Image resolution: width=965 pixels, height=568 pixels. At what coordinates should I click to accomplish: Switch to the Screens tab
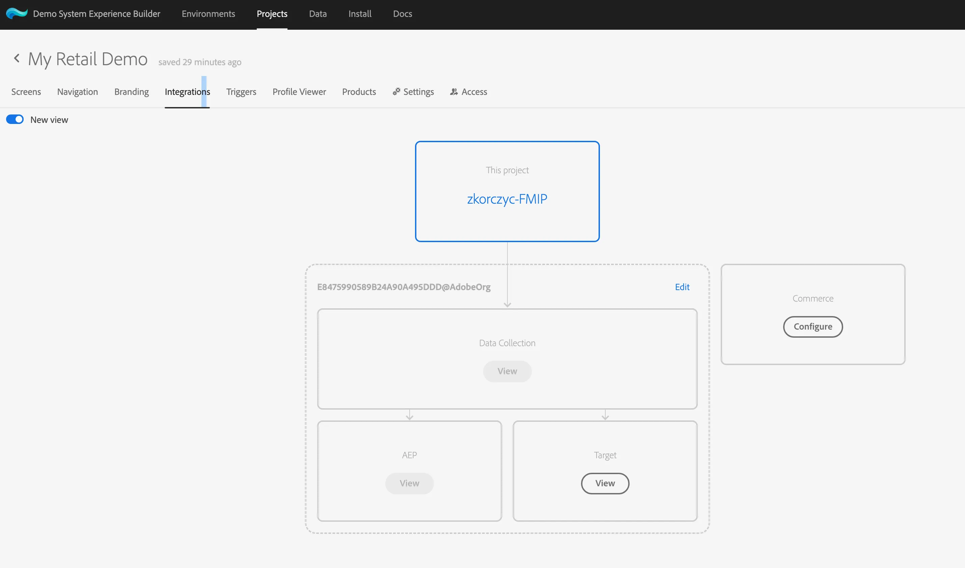pos(26,92)
